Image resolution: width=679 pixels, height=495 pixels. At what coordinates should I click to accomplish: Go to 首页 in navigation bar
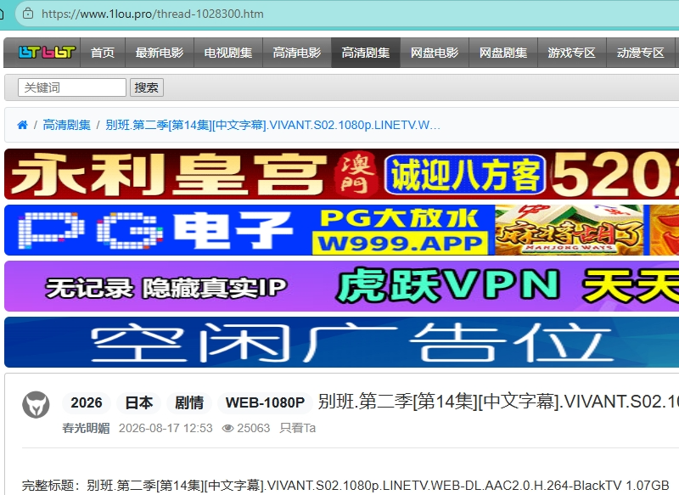pyautogui.click(x=103, y=53)
